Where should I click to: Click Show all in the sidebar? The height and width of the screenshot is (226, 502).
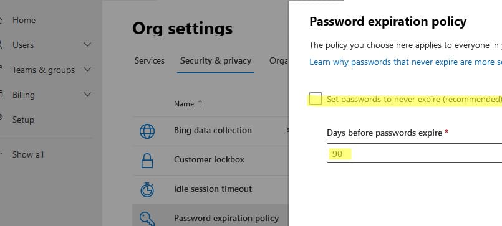[x=28, y=155]
